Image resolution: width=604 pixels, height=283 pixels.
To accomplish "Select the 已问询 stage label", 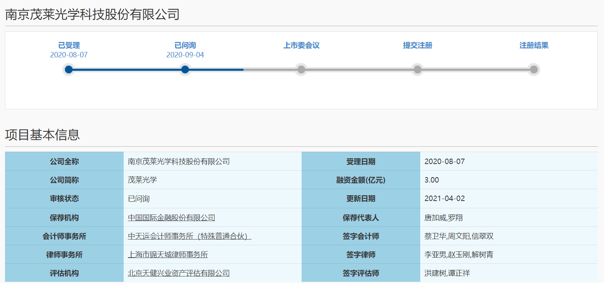I will 185,45.
